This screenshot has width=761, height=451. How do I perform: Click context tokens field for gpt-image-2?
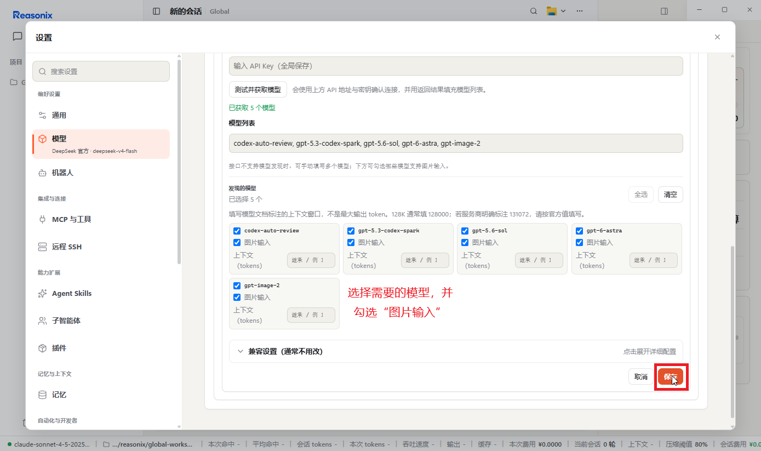coord(311,315)
